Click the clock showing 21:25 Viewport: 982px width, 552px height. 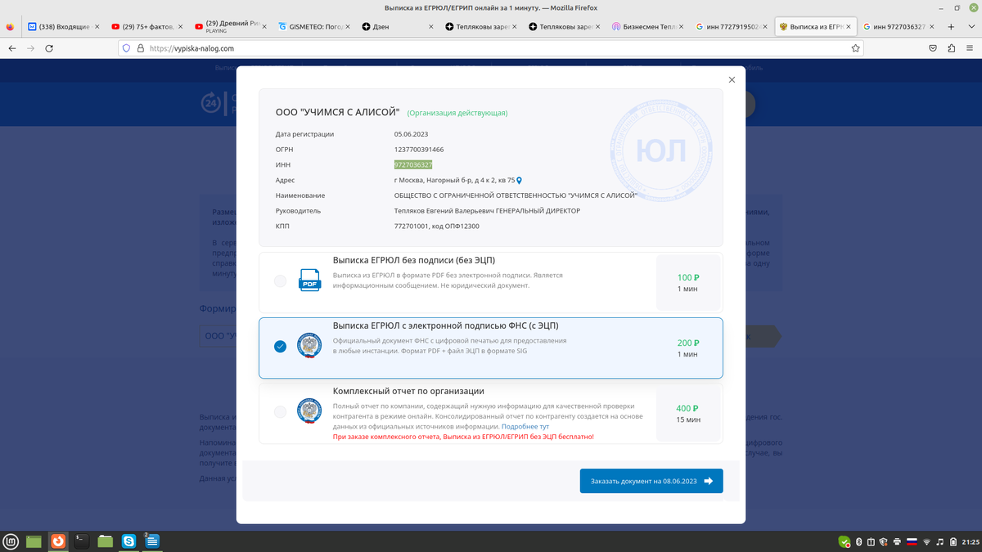[x=970, y=542]
